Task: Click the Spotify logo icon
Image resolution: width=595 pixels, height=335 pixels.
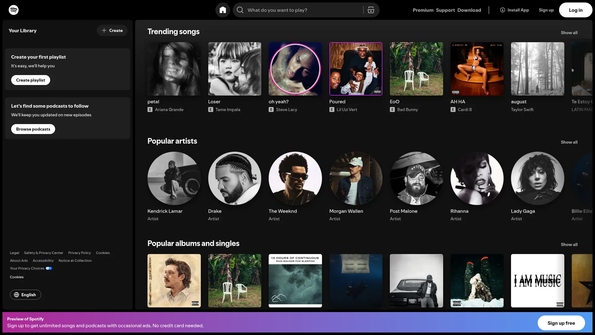Action: (14, 10)
